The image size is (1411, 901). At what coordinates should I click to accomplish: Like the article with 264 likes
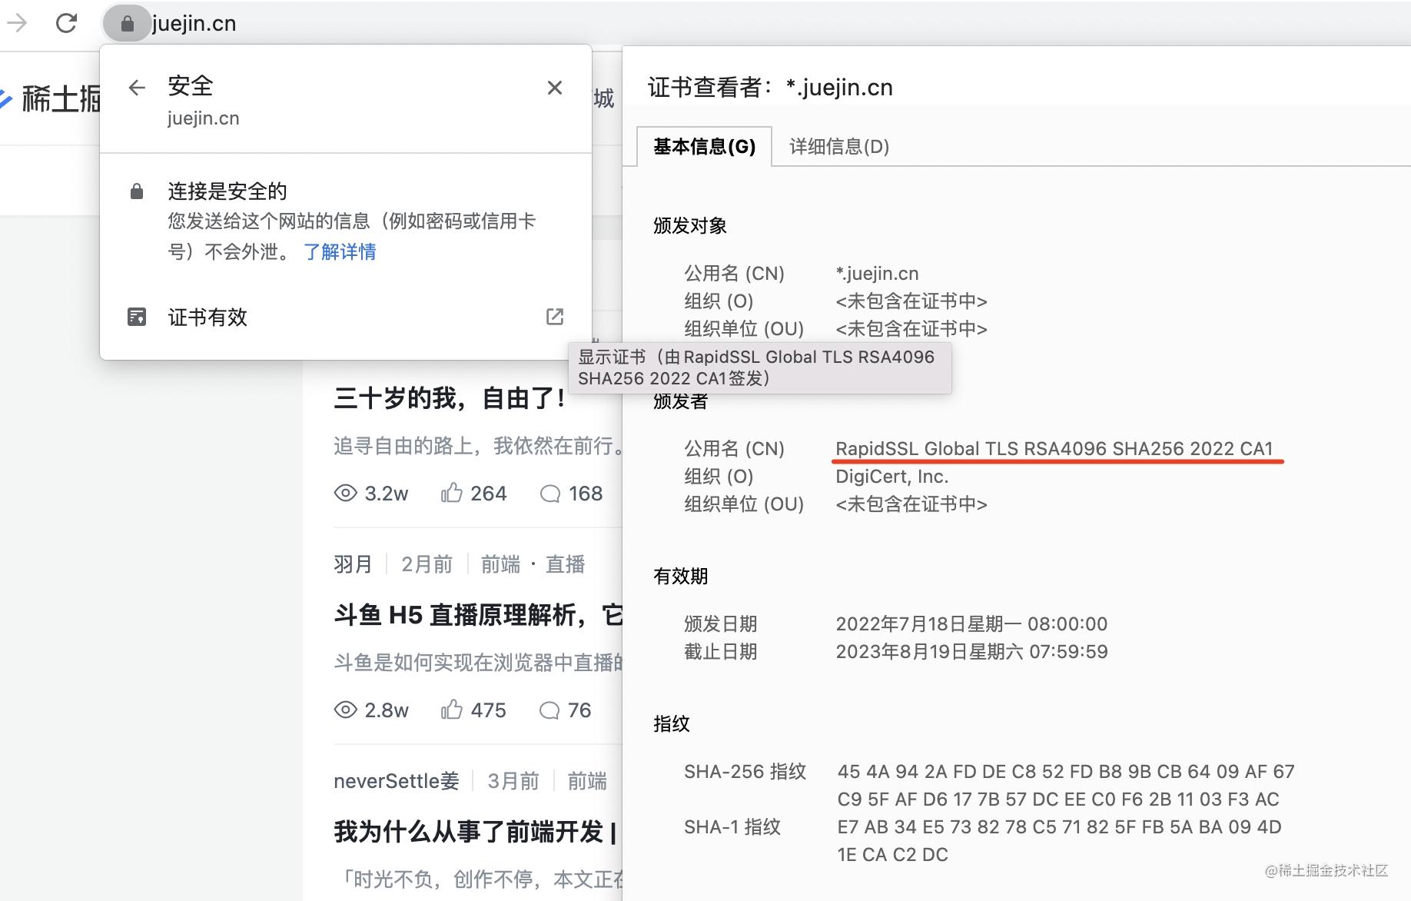[452, 493]
